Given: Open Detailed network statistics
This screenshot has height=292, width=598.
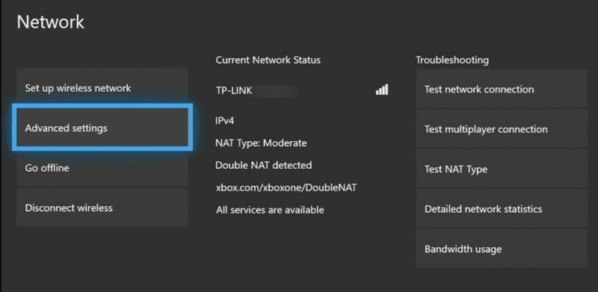Looking at the screenshot, I should [502, 209].
